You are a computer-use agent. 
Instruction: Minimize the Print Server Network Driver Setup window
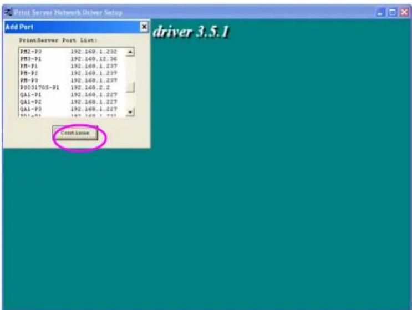click(x=380, y=12)
